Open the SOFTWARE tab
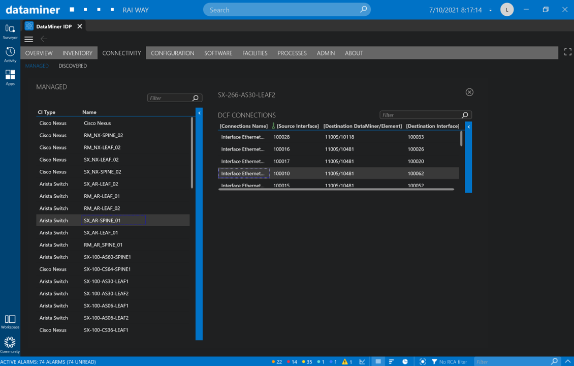Viewport: 574px width, 366px height. click(x=218, y=53)
